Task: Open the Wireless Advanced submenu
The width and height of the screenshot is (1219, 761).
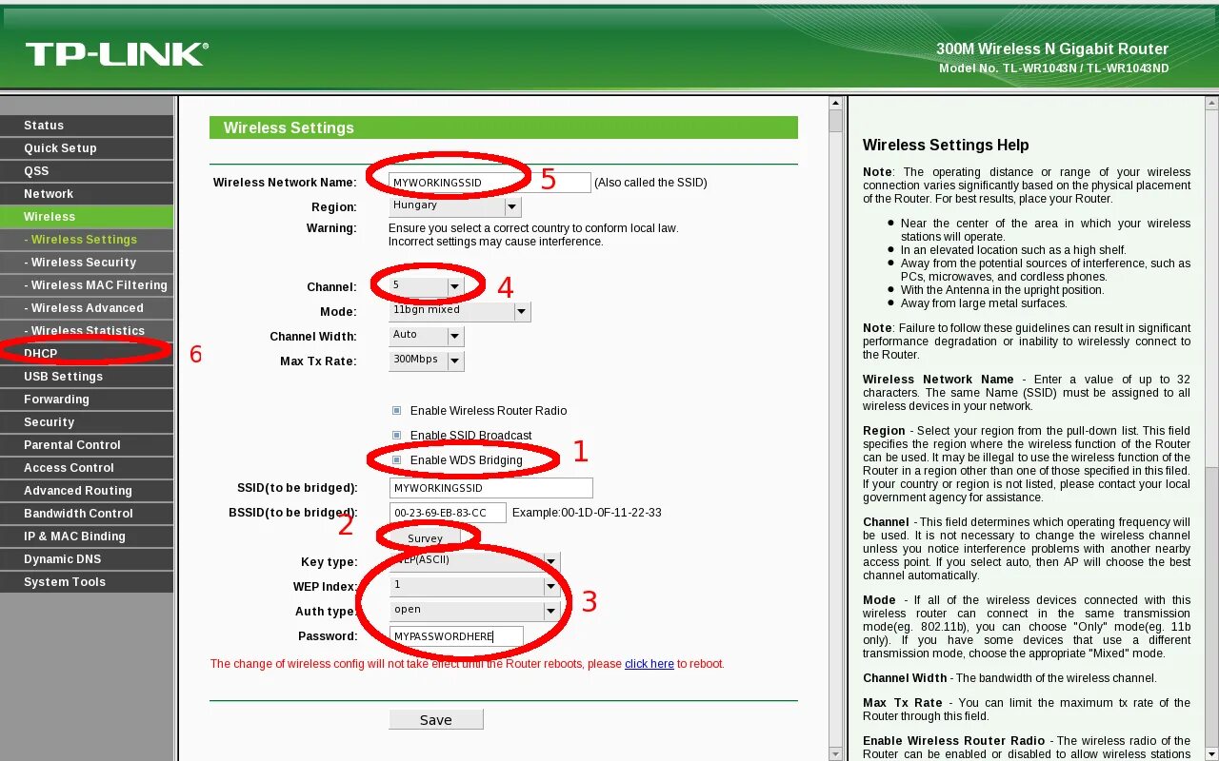Action: [x=87, y=308]
